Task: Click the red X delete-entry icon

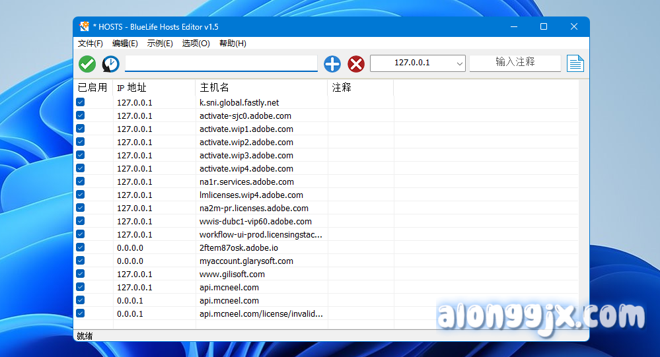Action: [356, 64]
